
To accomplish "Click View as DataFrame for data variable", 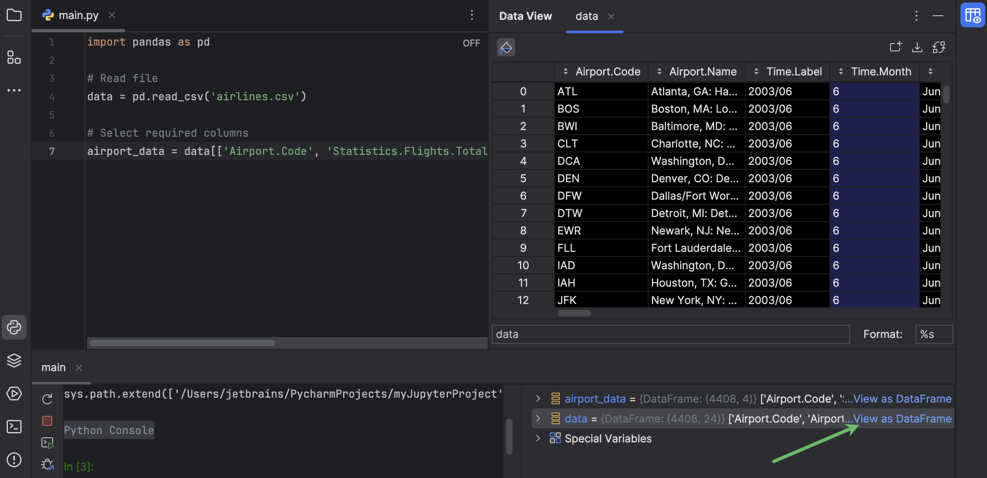I will point(902,418).
